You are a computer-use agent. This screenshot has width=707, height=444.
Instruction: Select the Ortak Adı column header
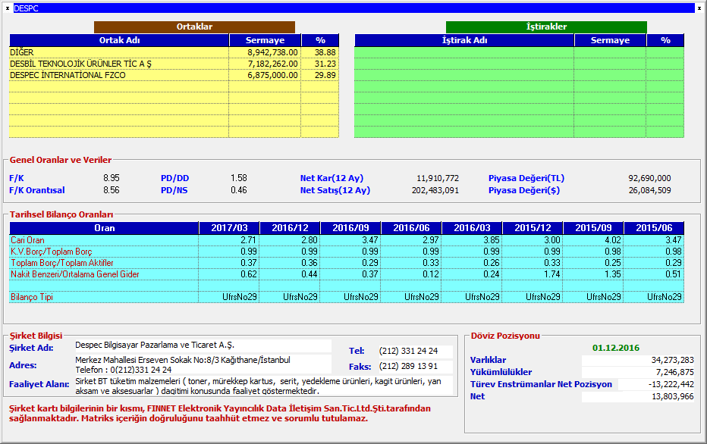pos(119,40)
